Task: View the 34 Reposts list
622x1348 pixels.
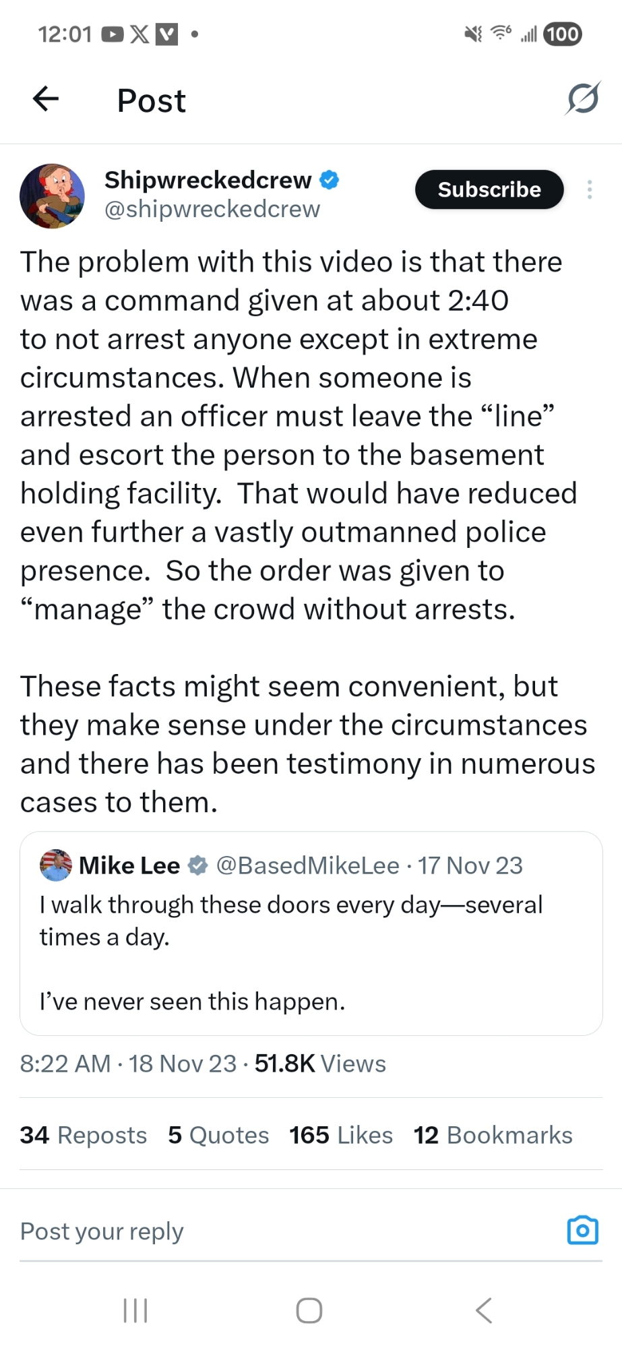Action: point(83,1135)
